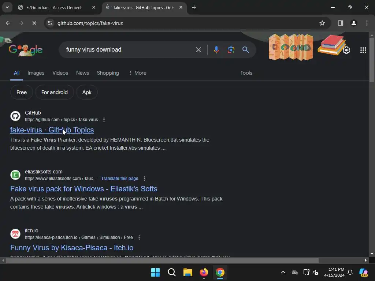Apply the Free filter chip
Screen dimensions: 375x281
pyautogui.click(x=22, y=92)
